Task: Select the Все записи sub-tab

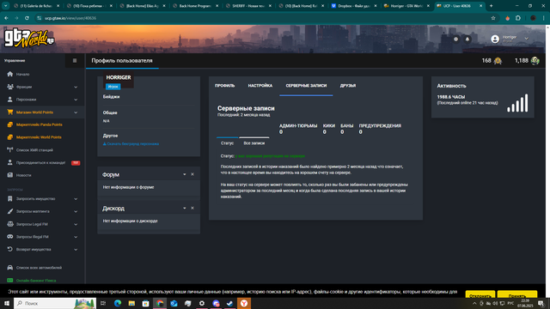Action: pyautogui.click(x=254, y=143)
